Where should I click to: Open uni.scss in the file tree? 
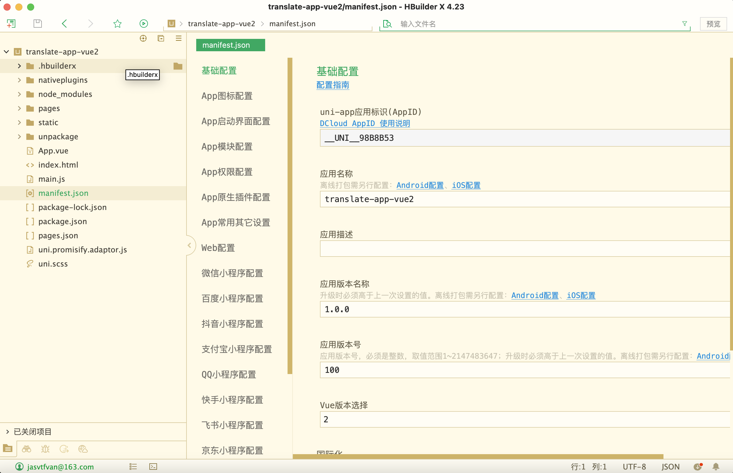tap(53, 264)
